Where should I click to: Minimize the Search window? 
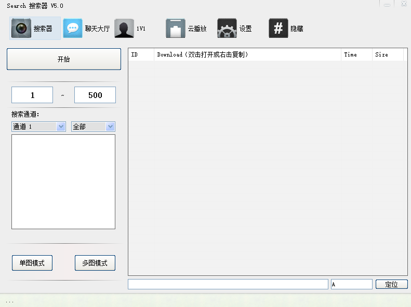pyautogui.click(x=387, y=4)
